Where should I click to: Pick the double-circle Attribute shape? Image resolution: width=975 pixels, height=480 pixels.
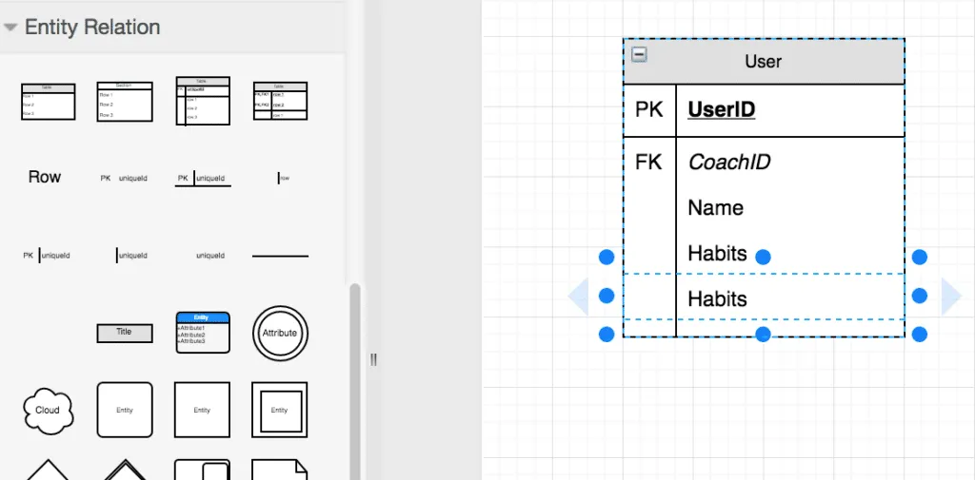coord(279,334)
